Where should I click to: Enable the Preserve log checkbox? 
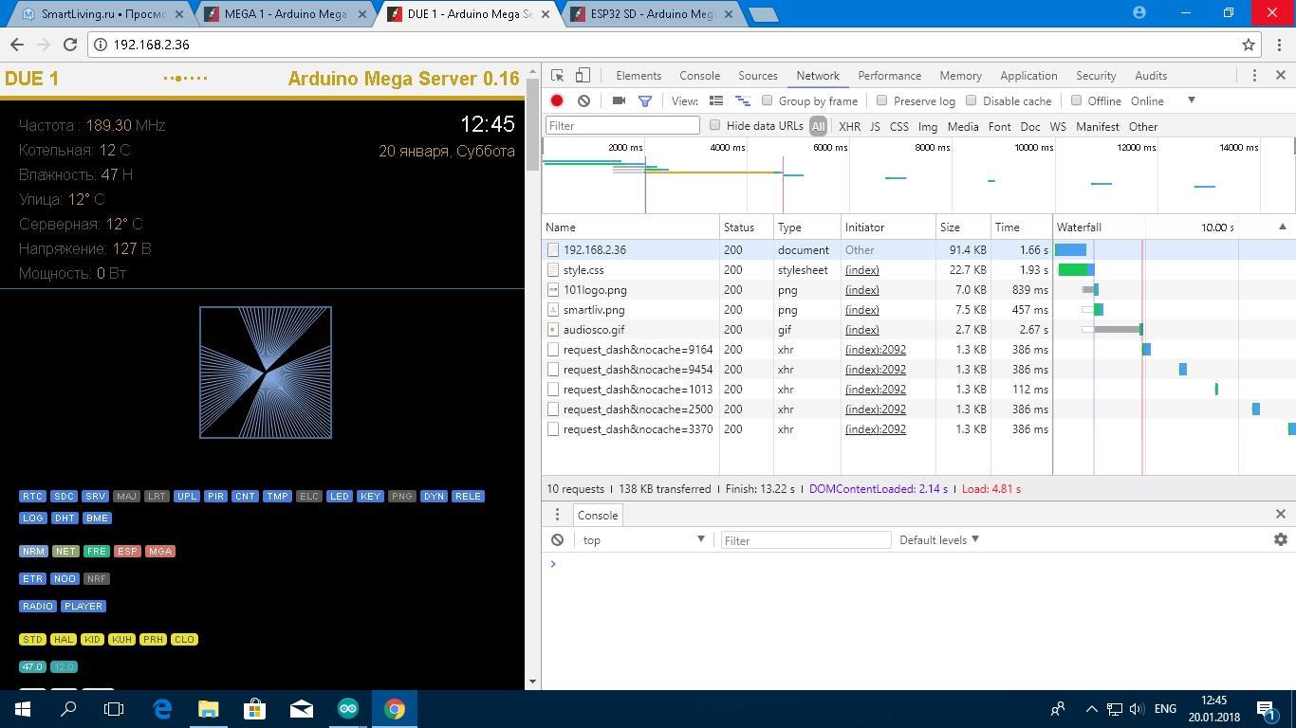click(882, 100)
